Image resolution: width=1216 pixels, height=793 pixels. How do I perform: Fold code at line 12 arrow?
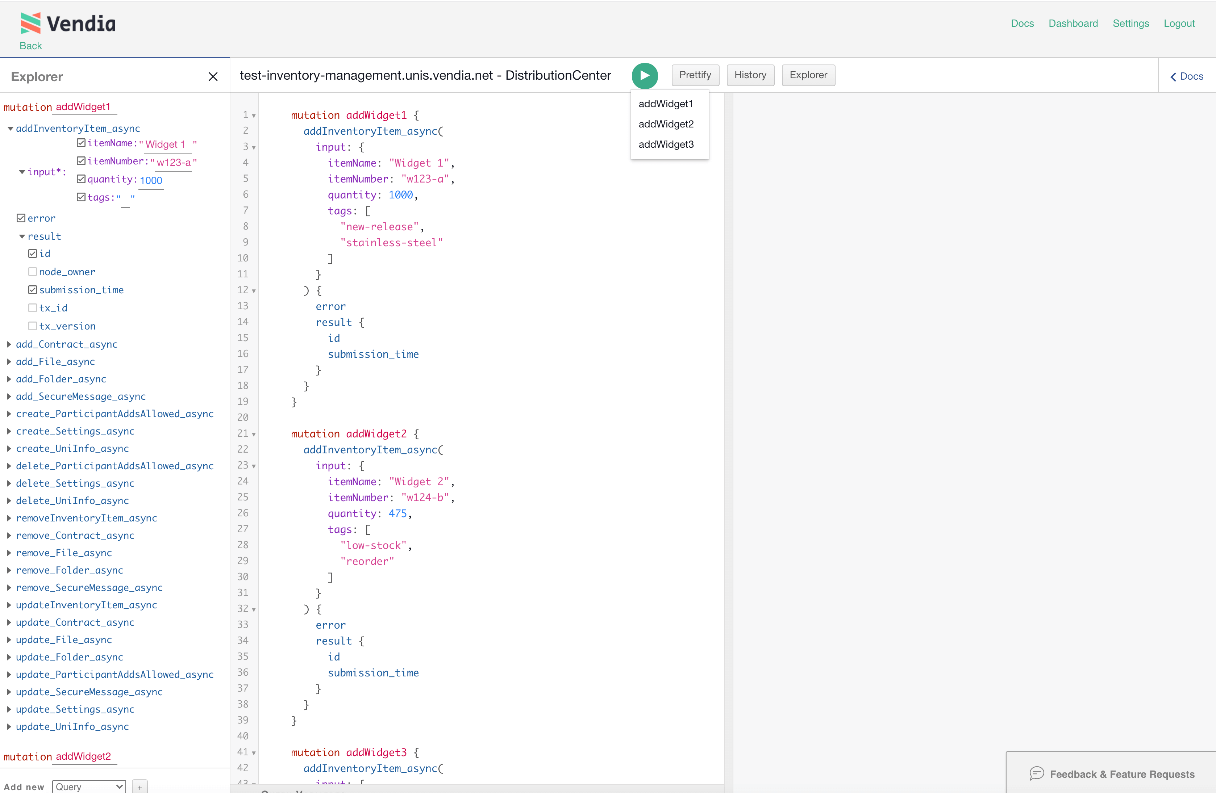click(253, 290)
